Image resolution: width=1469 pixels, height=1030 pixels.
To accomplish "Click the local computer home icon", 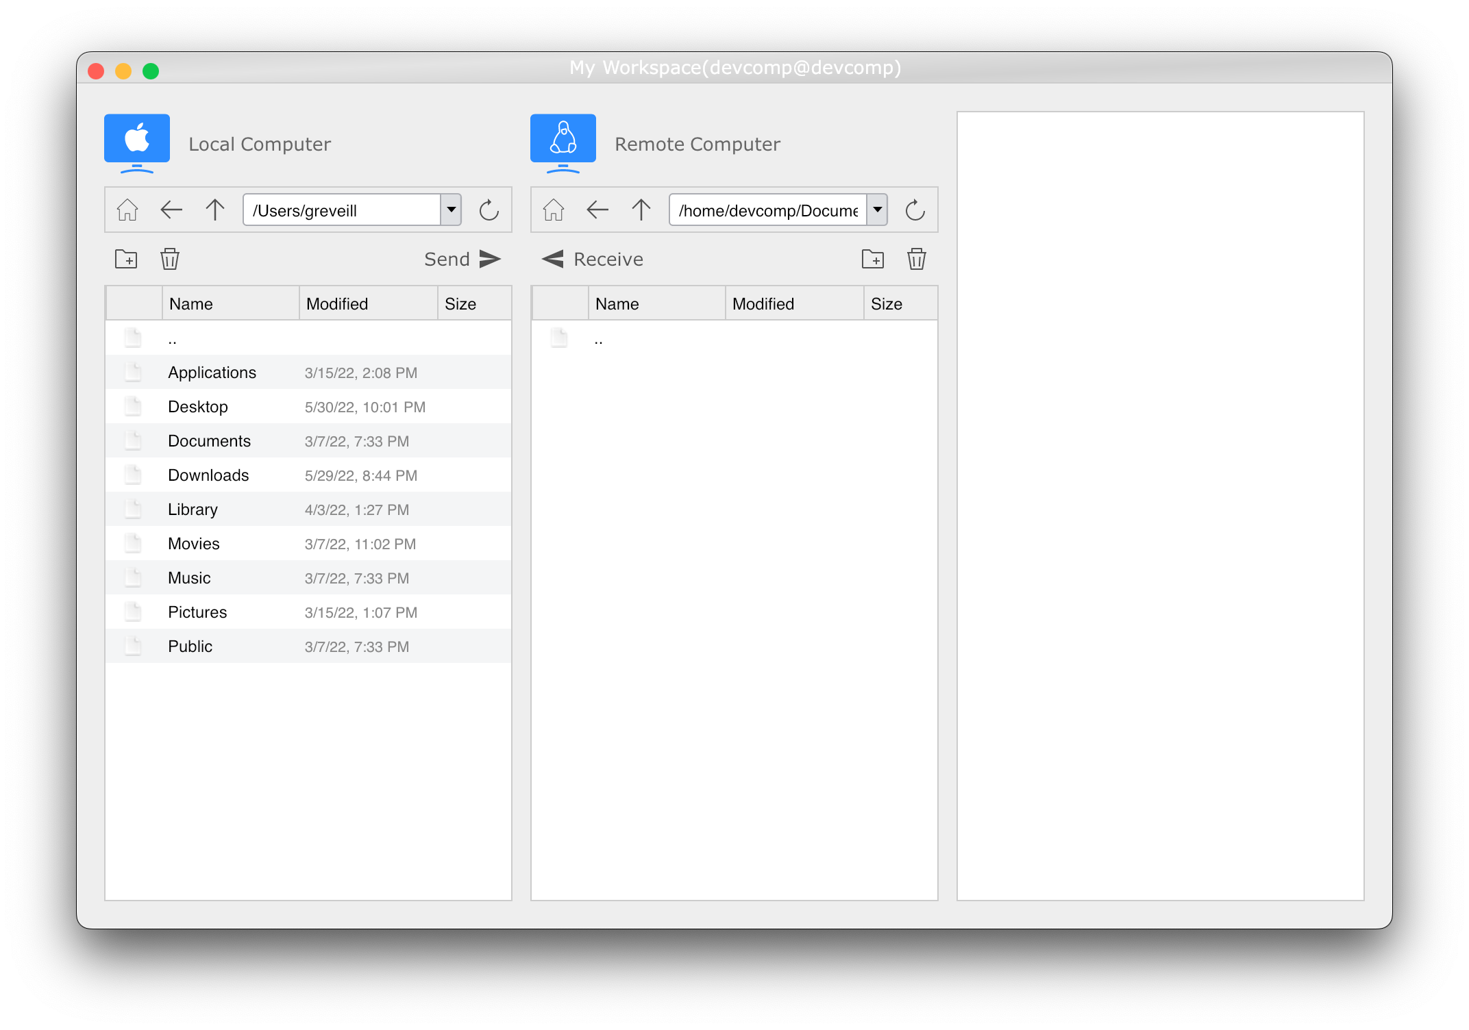I will coord(127,210).
